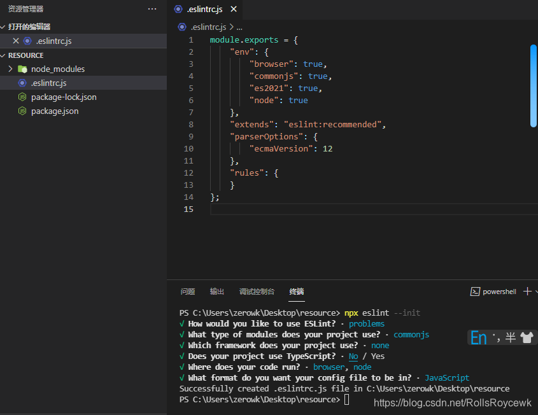Collapse the RESOURCE folder section
This screenshot has width=538, height=415.
[x=3, y=55]
